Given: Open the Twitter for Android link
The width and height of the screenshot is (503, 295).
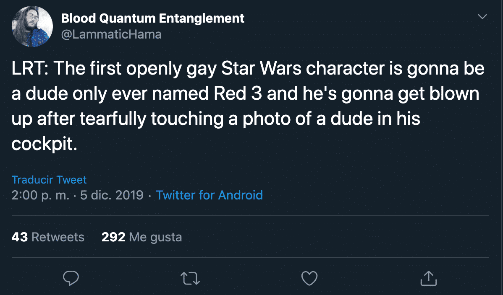Looking at the screenshot, I should tap(210, 195).
